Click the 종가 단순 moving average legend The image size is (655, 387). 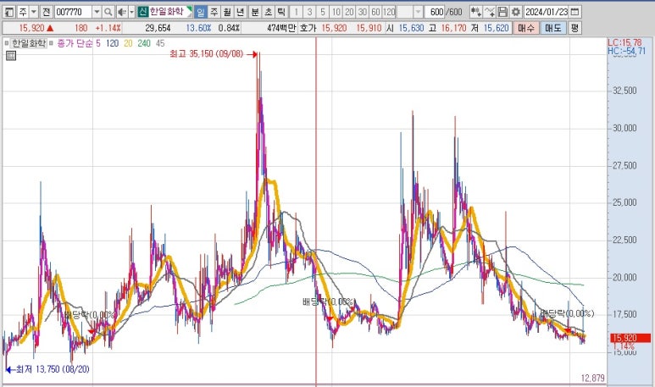click(75, 43)
